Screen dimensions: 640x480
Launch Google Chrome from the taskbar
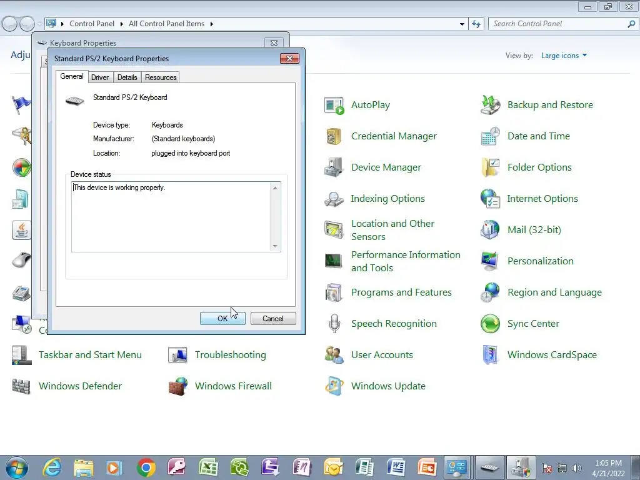[x=146, y=467]
